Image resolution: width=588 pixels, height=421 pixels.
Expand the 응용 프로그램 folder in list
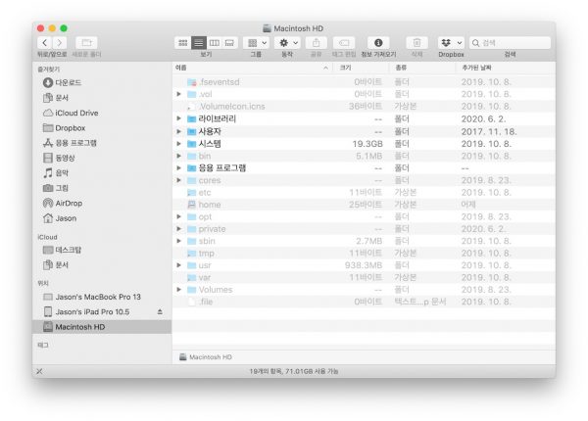[x=179, y=167]
